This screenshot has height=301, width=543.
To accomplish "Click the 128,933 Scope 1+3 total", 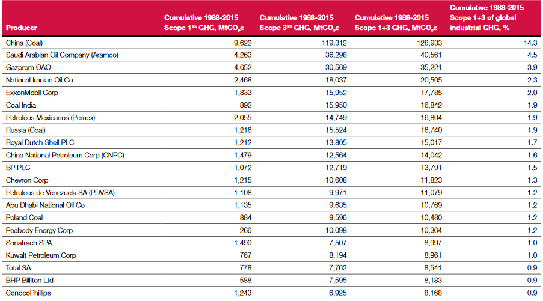I will coord(429,43).
